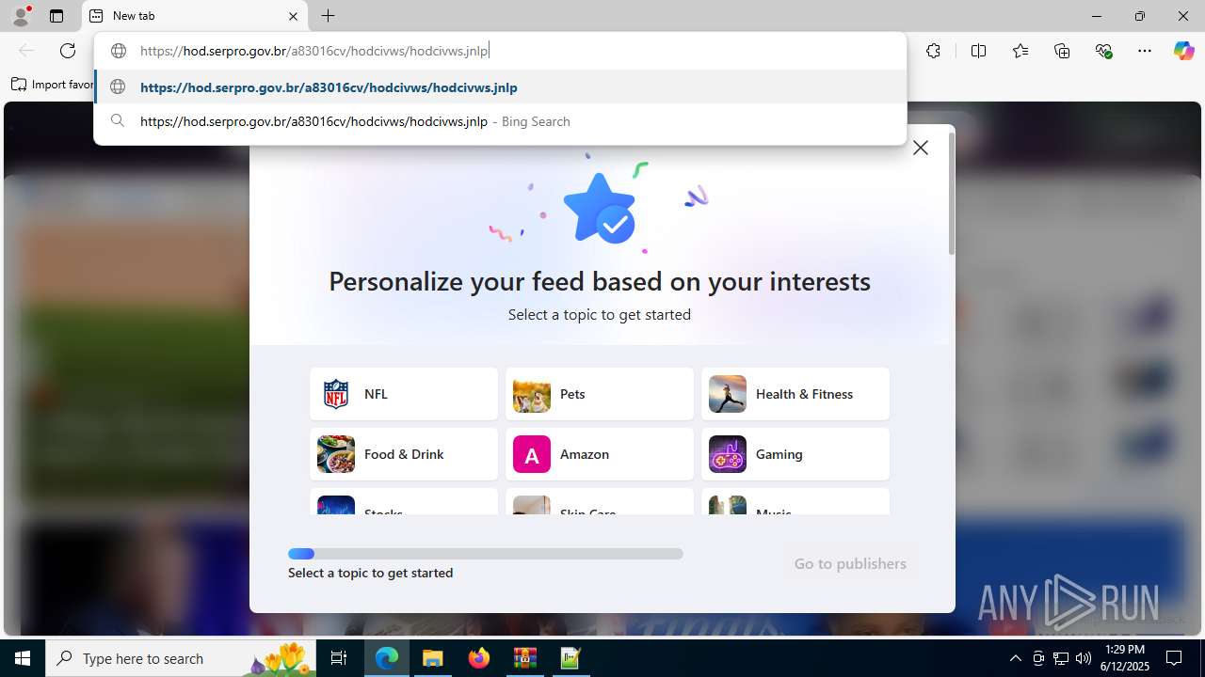Click the topic selection progress bar
Viewport: 1205px width, 677px height.
pos(486,554)
